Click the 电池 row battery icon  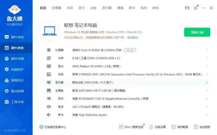(x=49, y=107)
